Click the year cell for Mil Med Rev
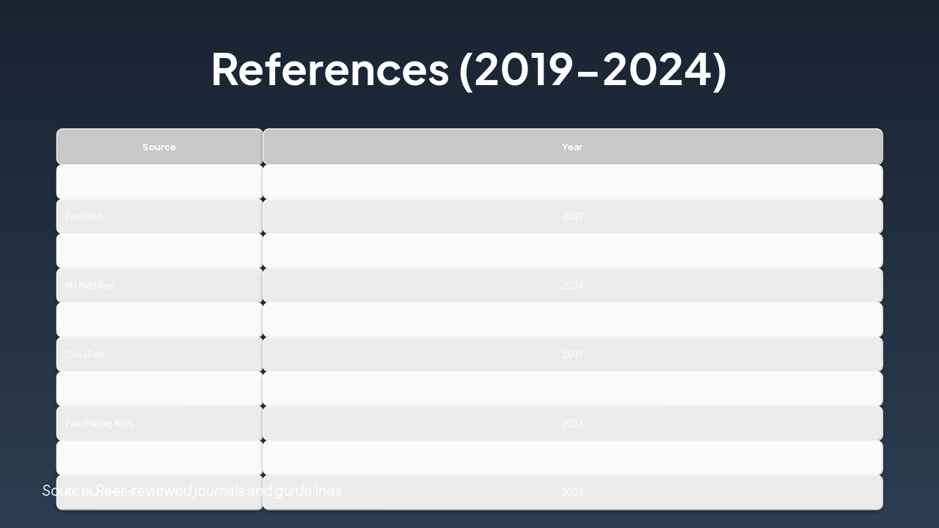The height and width of the screenshot is (528, 939). 572,285
